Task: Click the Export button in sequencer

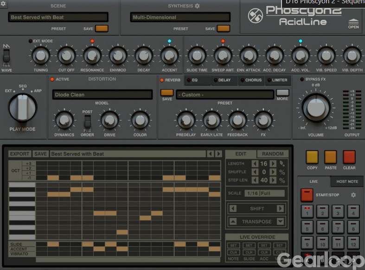Action: click(19, 154)
